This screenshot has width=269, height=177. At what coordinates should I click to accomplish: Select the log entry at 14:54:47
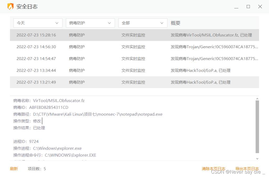tap(134, 58)
